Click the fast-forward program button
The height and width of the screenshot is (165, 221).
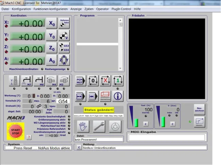[80, 96]
